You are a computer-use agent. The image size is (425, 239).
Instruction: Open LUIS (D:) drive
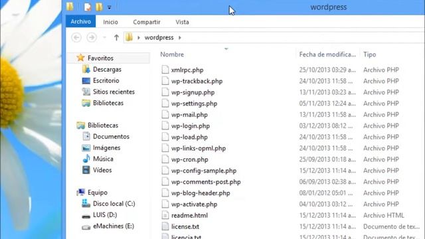[x=105, y=215]
